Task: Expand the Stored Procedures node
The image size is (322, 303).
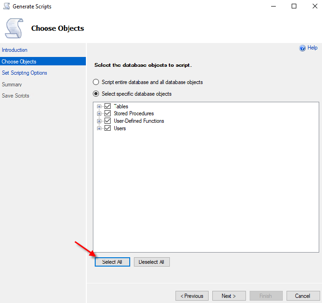Action: click(x=99, y=113)
